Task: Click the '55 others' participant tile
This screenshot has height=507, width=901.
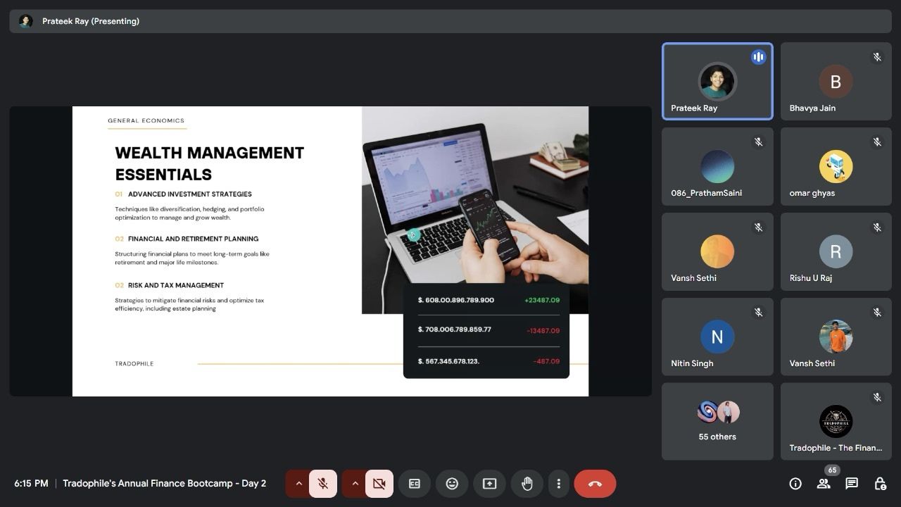Action: (x=717, y=421)
